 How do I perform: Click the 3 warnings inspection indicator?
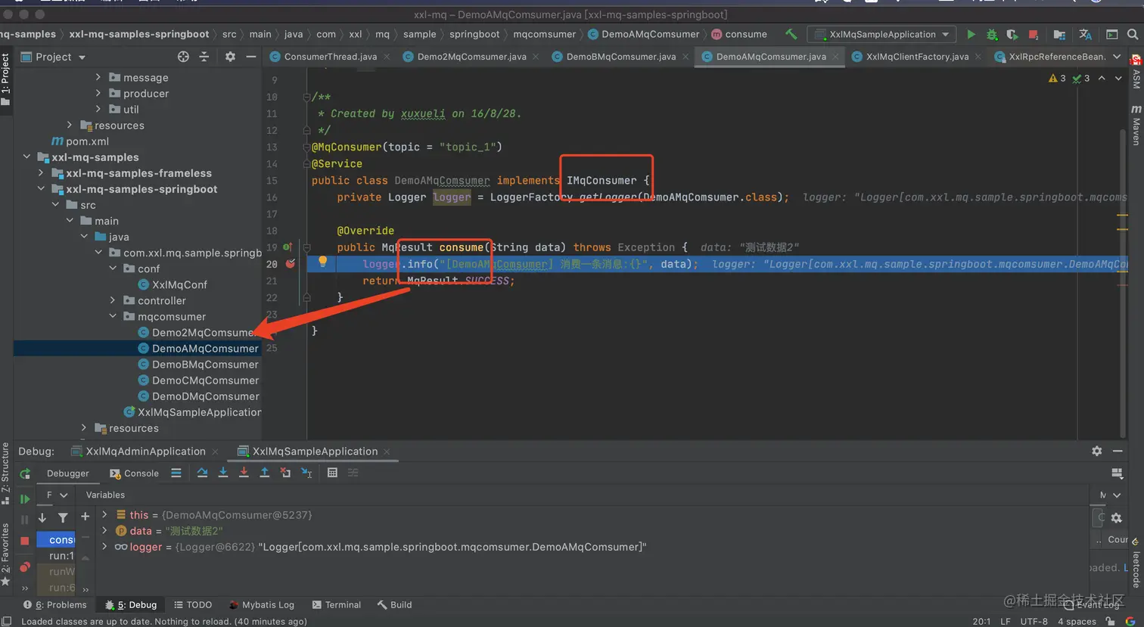[x=1057, y=79]
